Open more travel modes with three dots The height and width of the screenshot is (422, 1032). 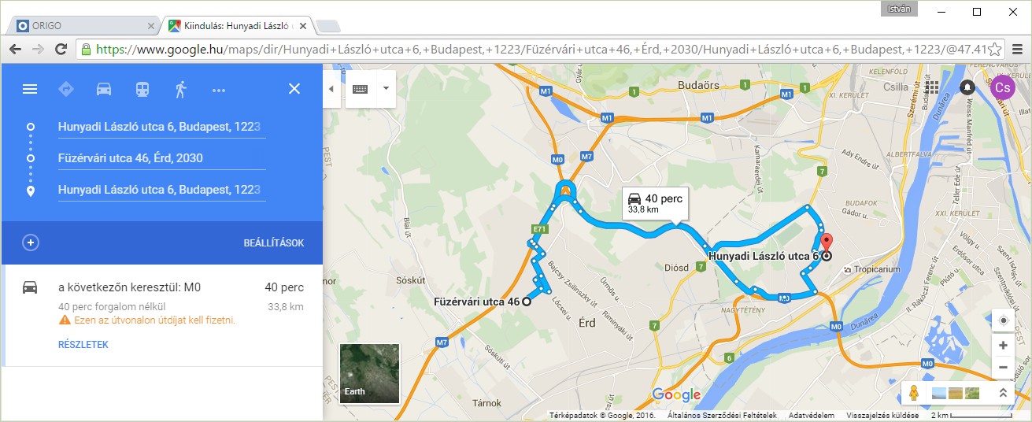(x=219, y=90)
